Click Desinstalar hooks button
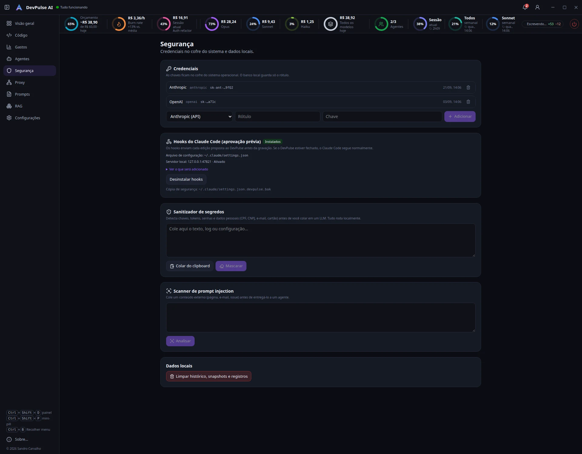This screenshot has height=454, width=582. coord(186,179)
